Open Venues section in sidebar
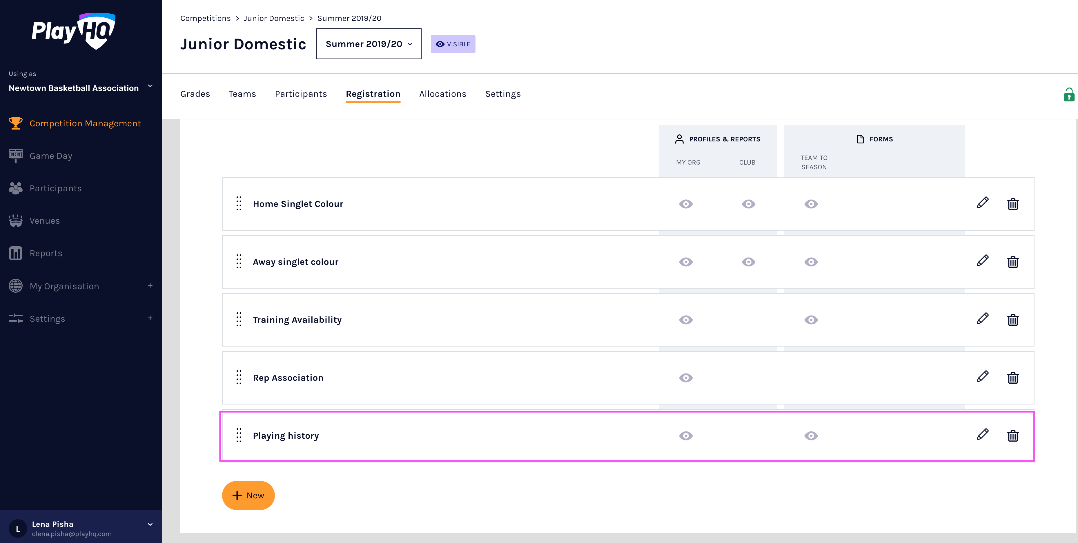Image resolution: width=1078 pixels, height=543 pixels. pos(44,221)
